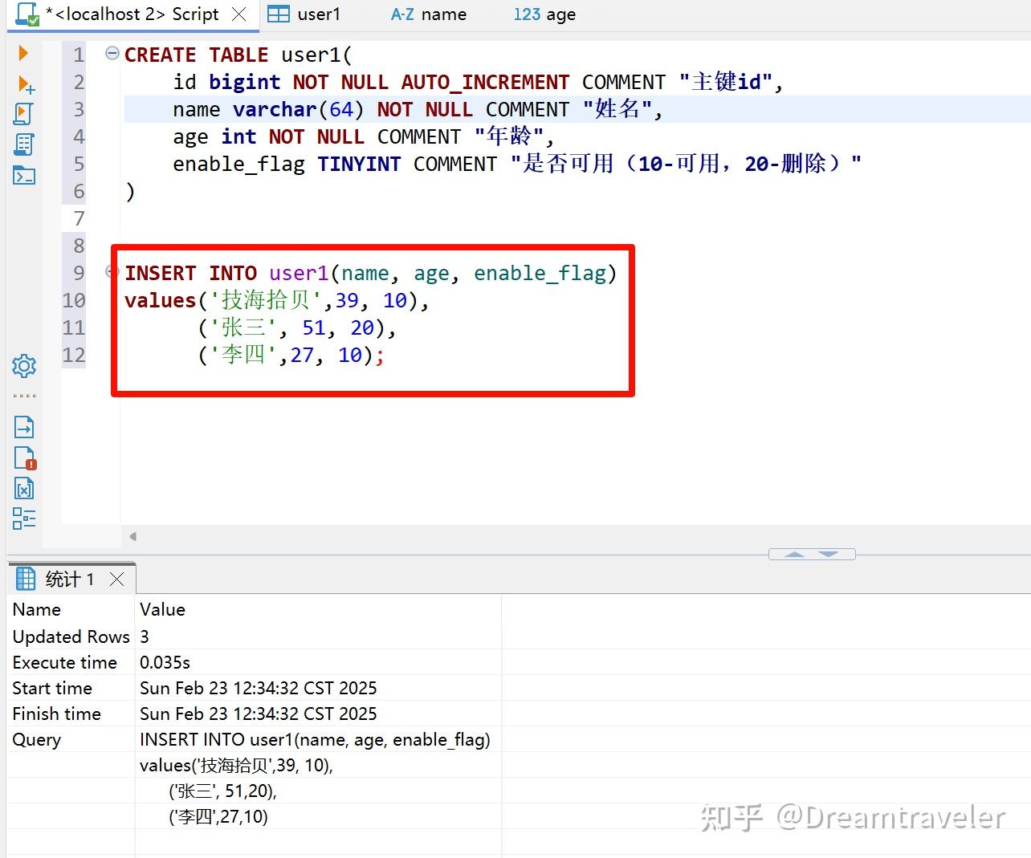Screen dimensions: 1031x858
Task: Switch to the user1 table tab
Action: (x=318, y=14)
